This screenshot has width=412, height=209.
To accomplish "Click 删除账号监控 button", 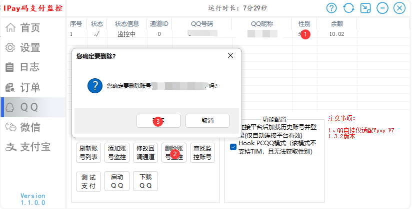I will click(174, 153).
